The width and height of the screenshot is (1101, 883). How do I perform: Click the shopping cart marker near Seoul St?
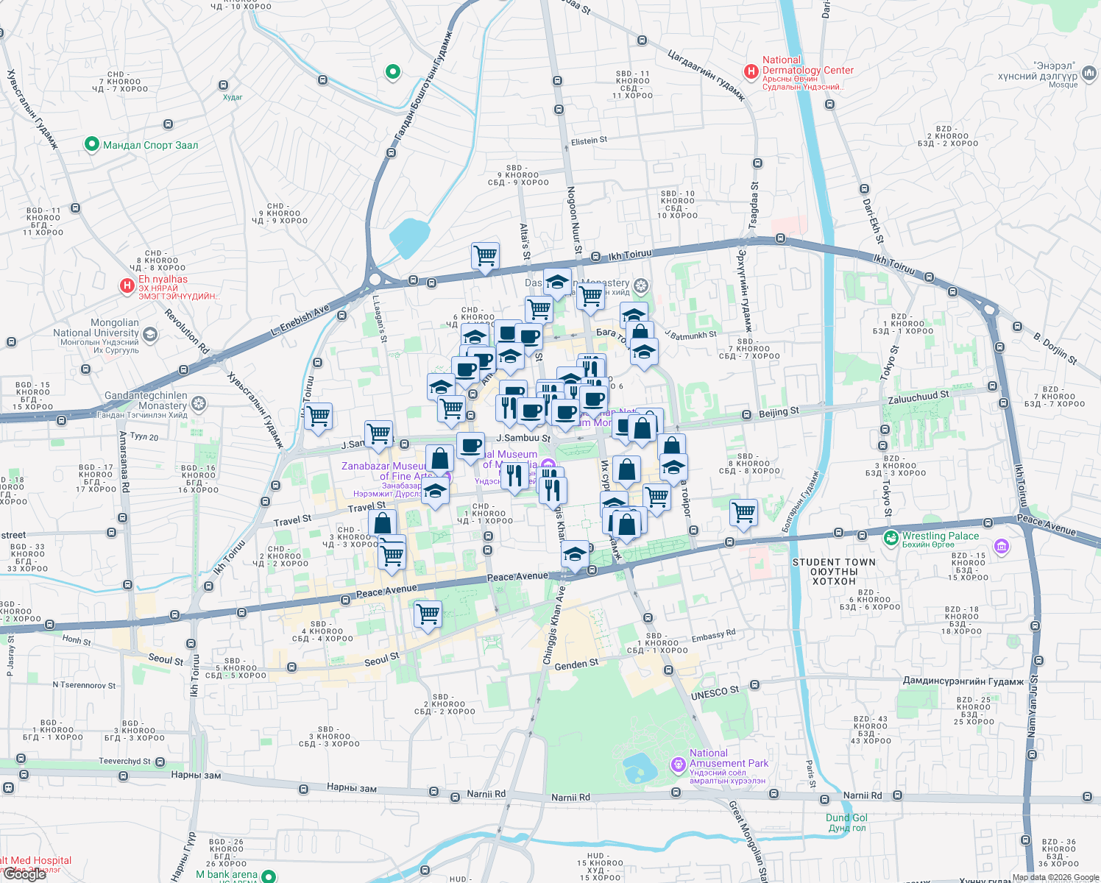coord(427,612)
